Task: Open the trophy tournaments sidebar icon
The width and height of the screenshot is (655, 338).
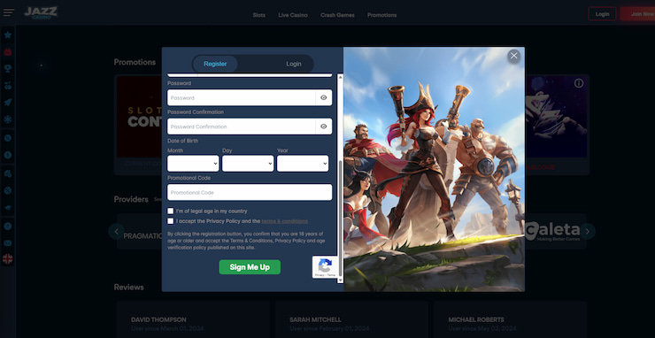Action: coord(7,69)
